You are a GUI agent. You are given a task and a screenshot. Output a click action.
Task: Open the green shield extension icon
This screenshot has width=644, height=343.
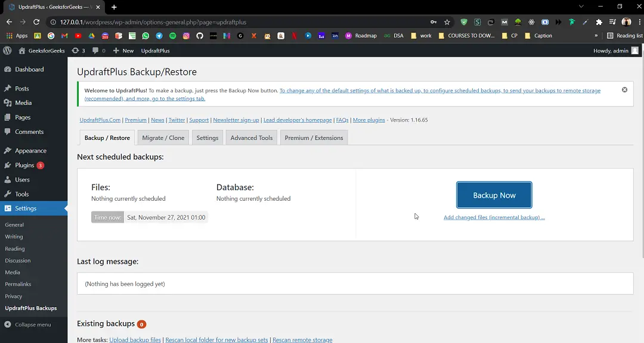click(x=464, y=22)
